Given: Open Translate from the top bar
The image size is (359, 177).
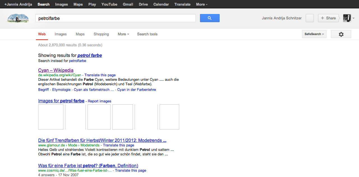Looking at the screenshot, I should (x=182, y=4).
